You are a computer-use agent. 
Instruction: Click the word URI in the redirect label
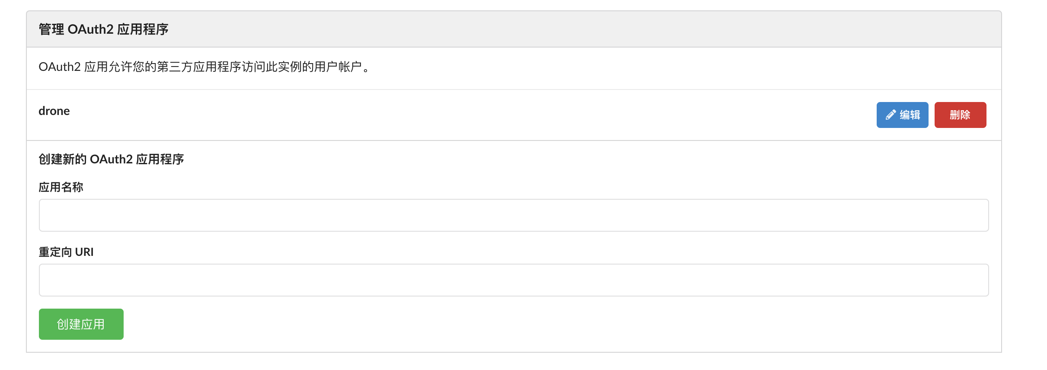click(84, 252)
